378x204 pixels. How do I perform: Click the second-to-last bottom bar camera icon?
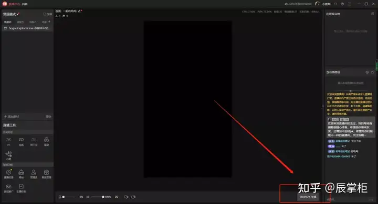[x=126, y=197]
